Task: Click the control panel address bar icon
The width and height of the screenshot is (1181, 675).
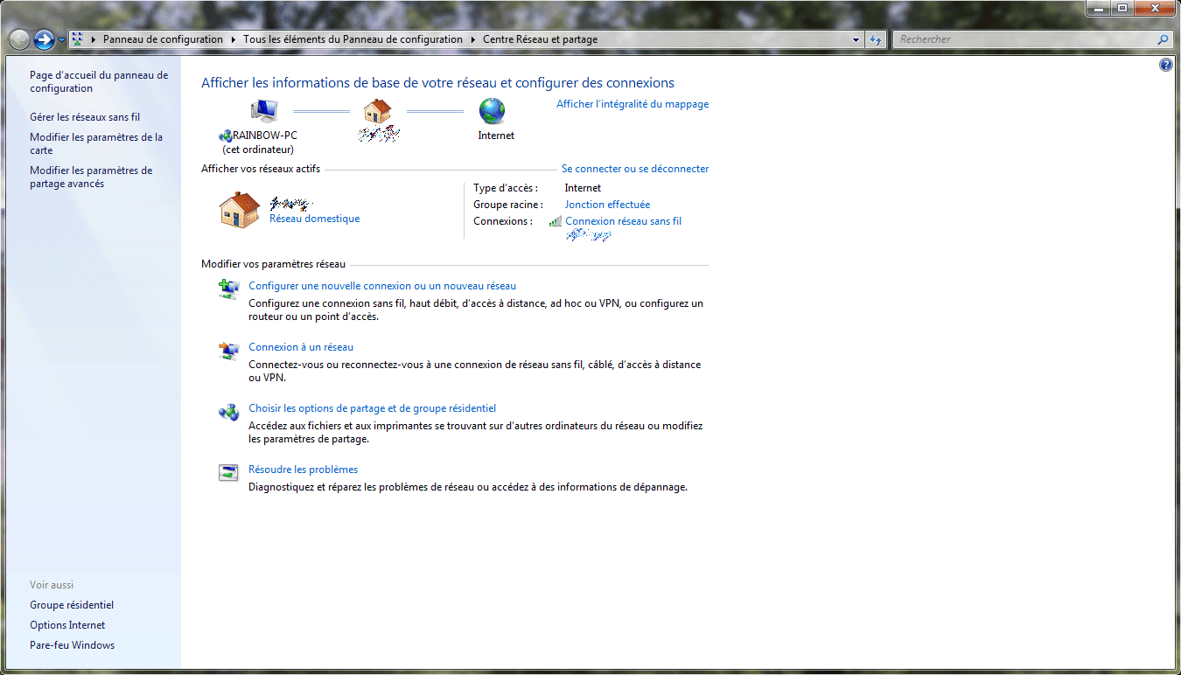Action: coord(78,39)
